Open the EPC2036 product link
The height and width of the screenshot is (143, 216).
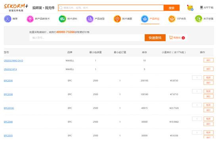8,81
